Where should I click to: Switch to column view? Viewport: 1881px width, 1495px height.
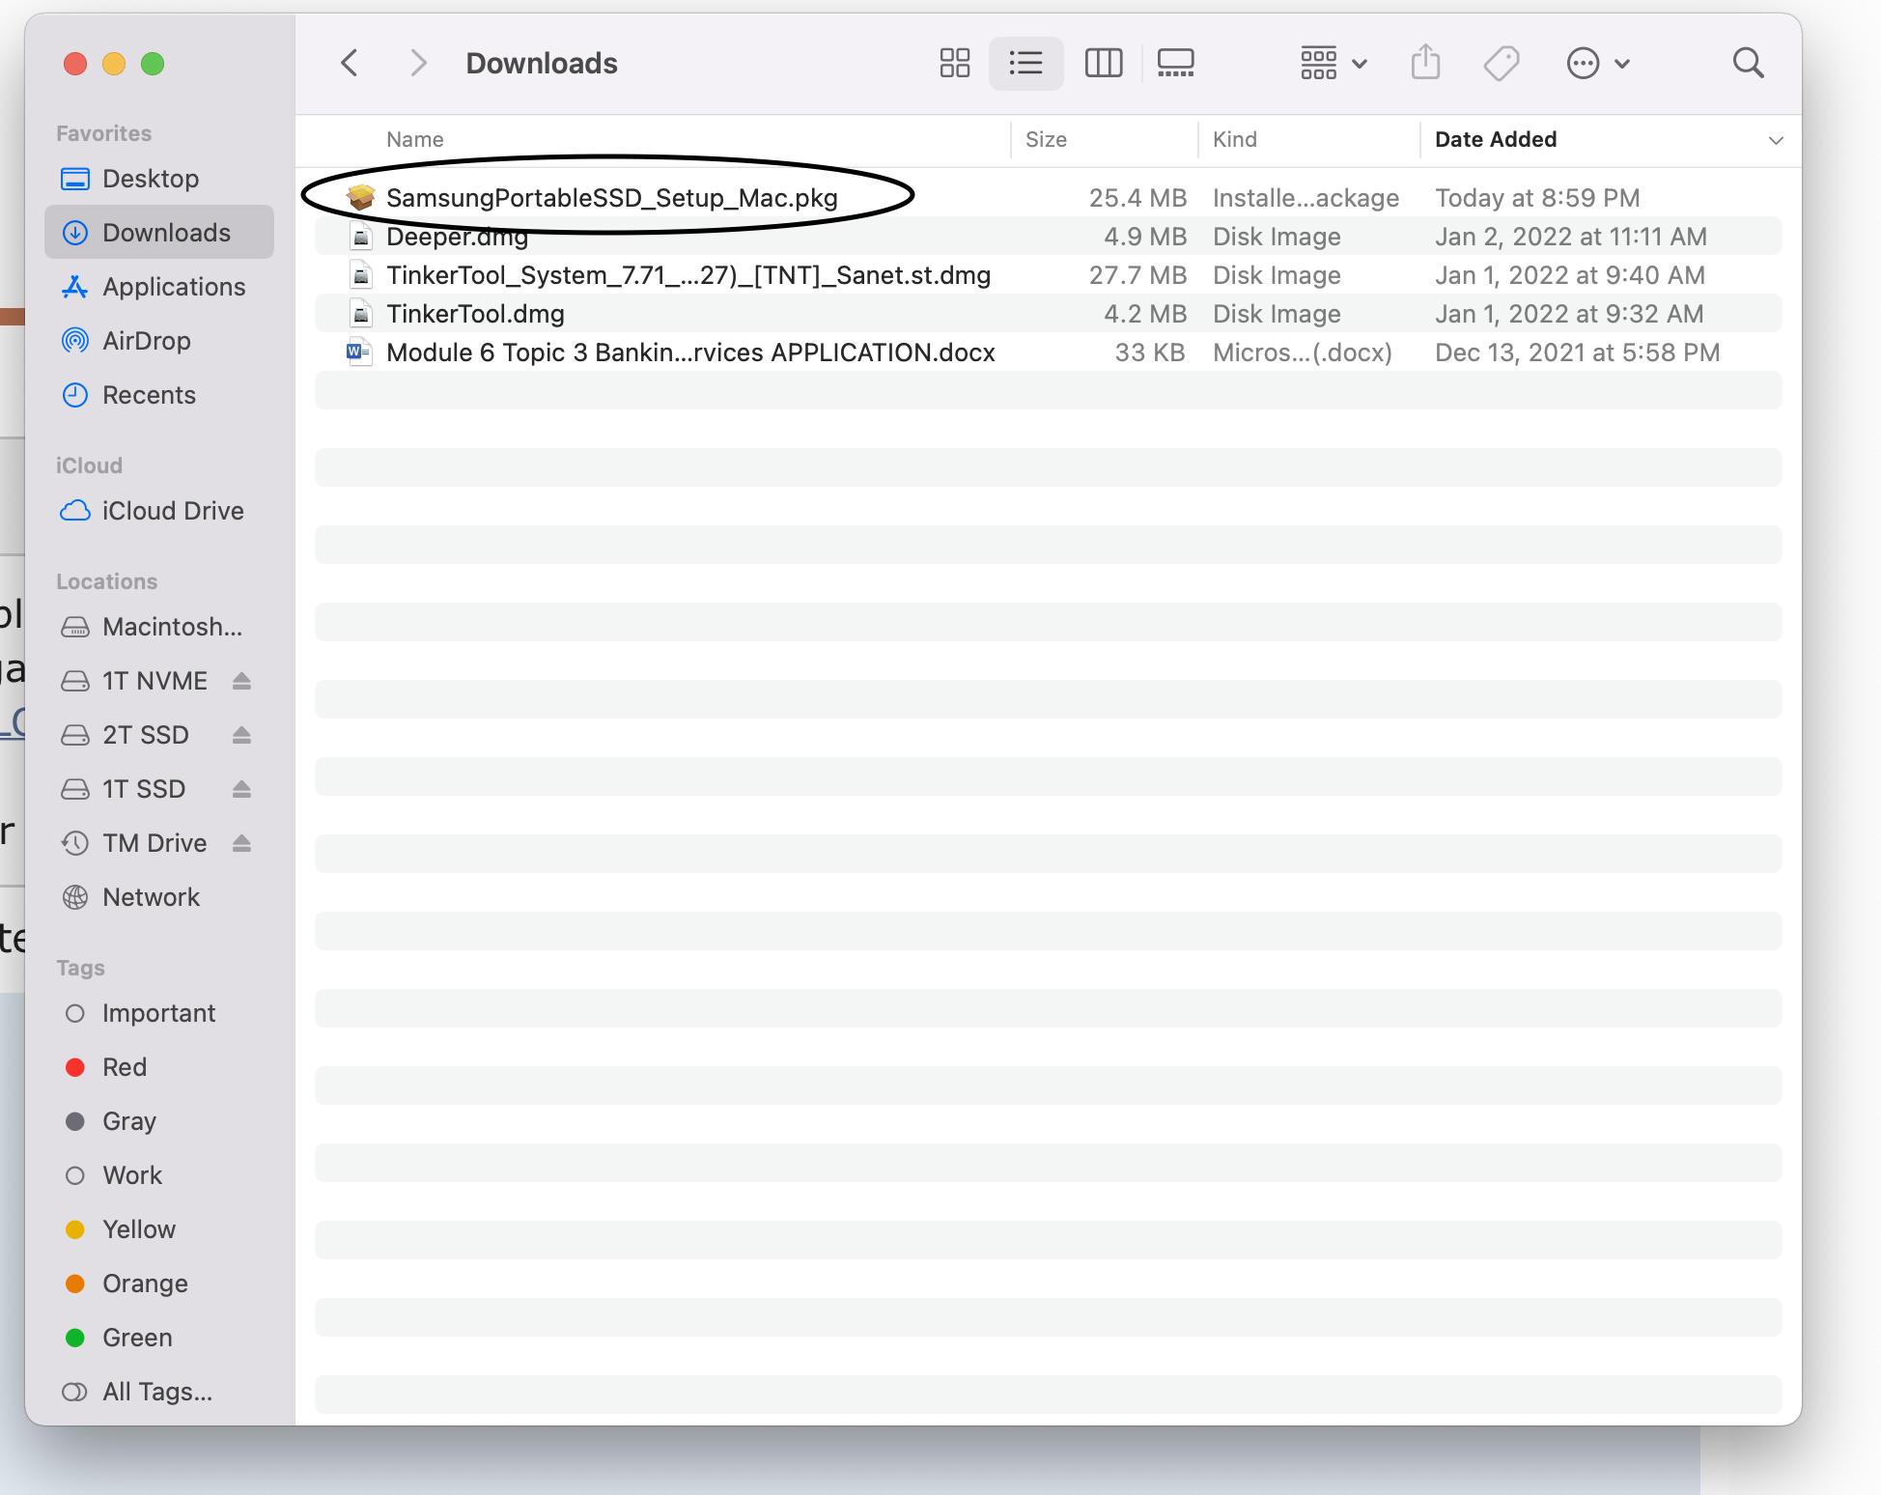pos(1103,64)
